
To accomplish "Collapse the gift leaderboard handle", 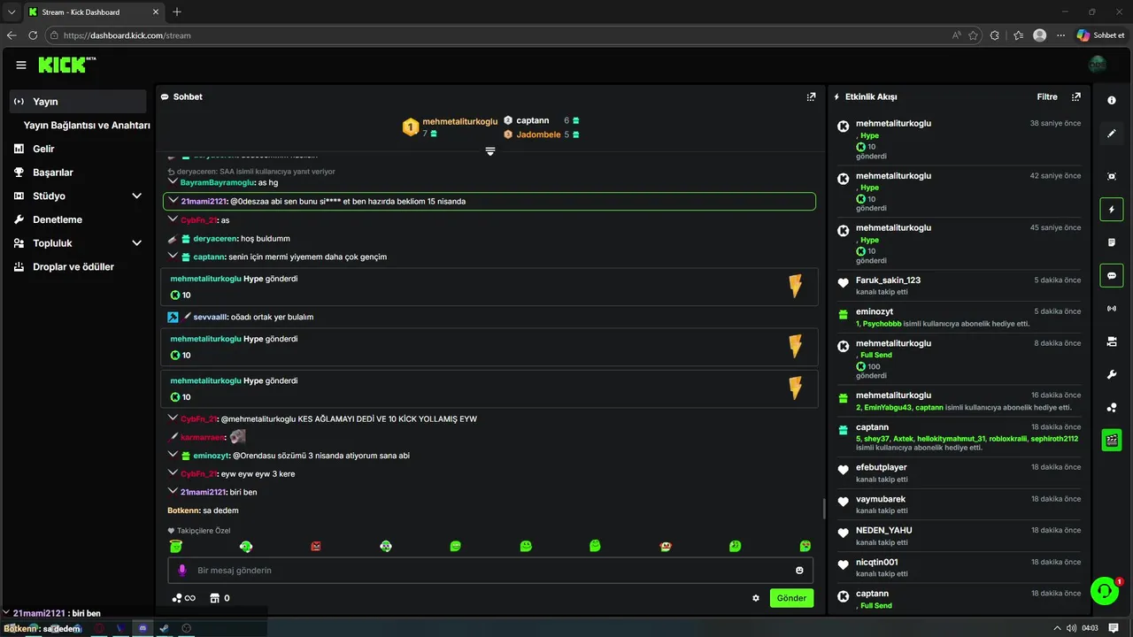I will [x=489, y=151].
